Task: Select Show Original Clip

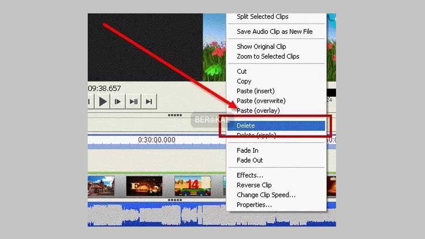Action: [x=261, y=46]
